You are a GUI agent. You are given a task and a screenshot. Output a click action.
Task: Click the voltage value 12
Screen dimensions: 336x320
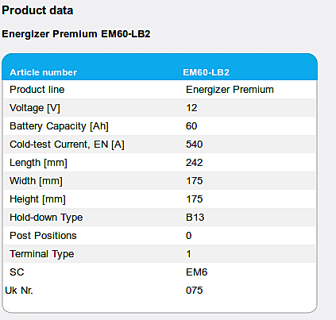[x=191, y=108]
